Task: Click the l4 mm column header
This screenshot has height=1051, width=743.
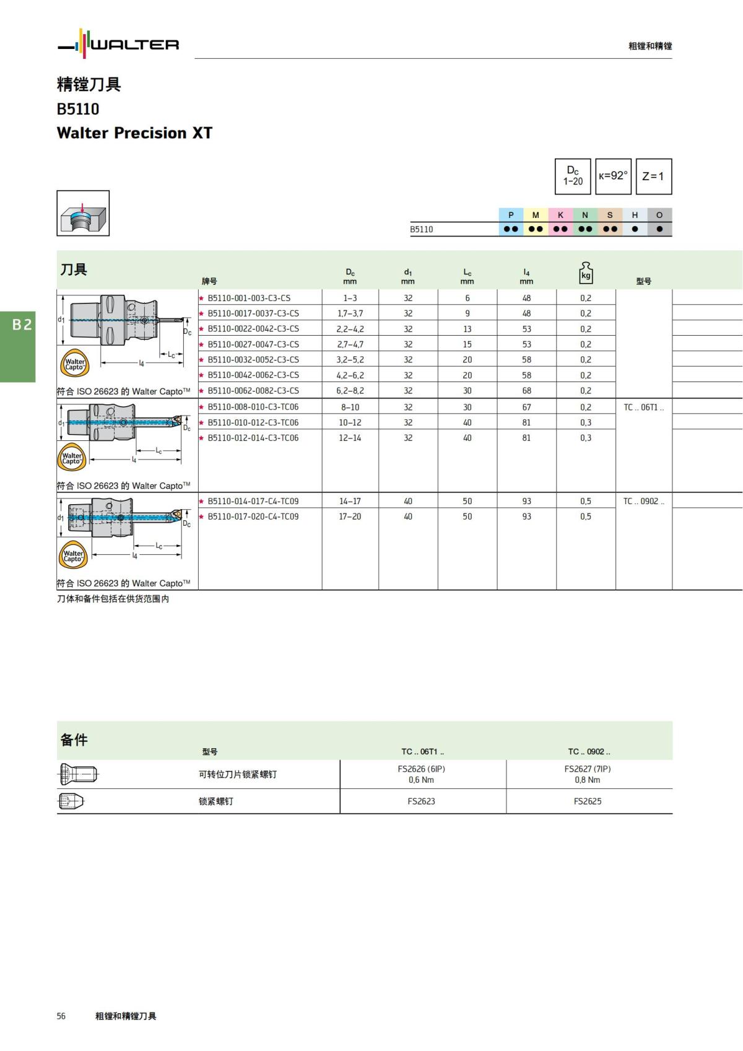Action: [x=526, y=276]
